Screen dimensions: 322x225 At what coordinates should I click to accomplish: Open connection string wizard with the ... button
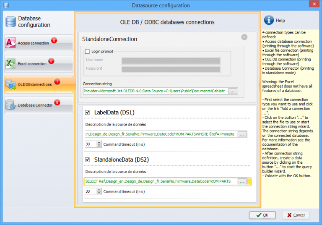pyautogui.click(x=232, y=91)
